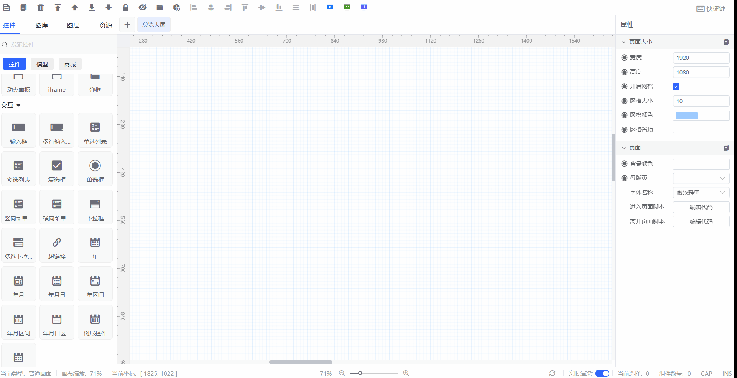Toggle the 实时渲染 switch
This screenshot has height=378, width=737.
(602, 373)
